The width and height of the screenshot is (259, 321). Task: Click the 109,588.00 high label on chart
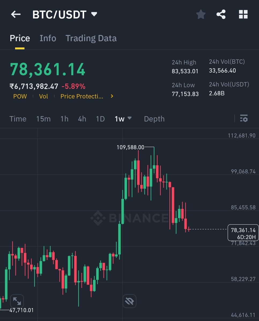coord(130,147)
